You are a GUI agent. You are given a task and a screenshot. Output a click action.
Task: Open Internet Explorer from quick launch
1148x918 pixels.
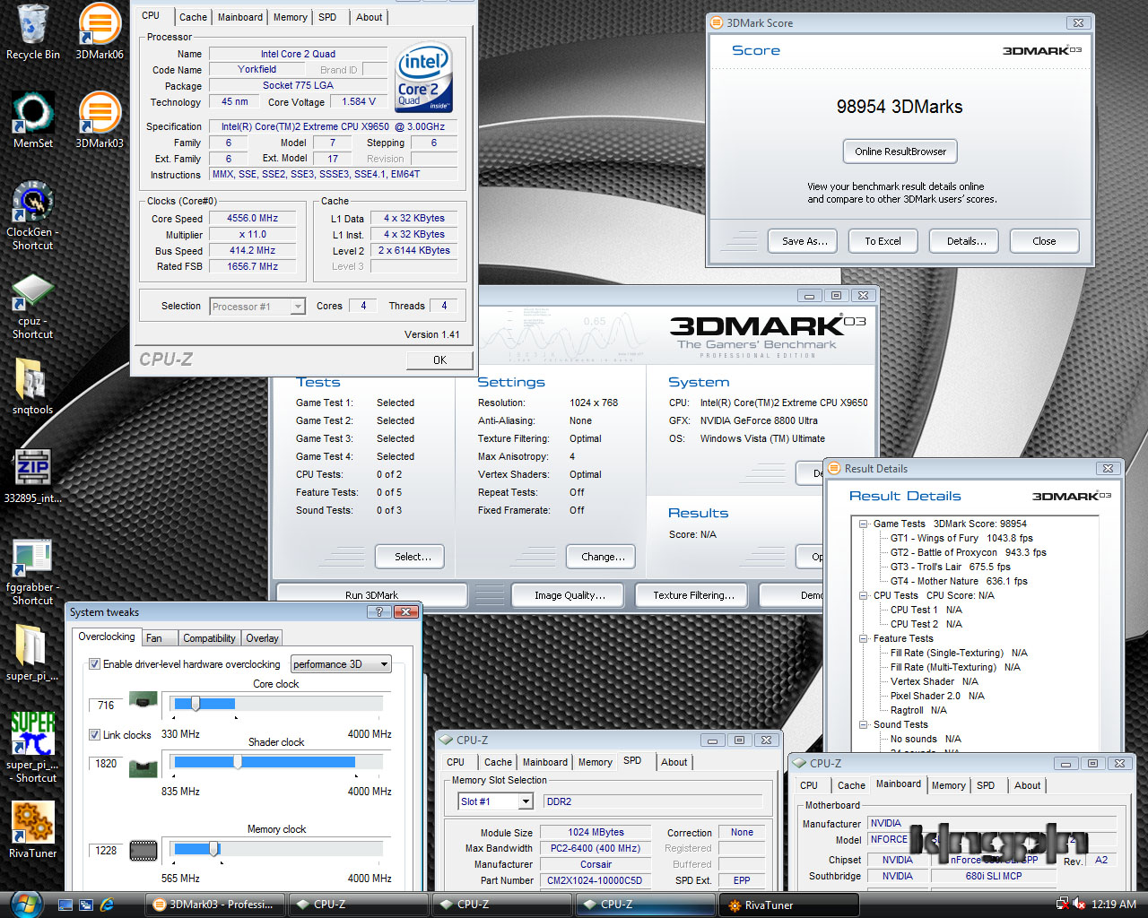[x=107, y=905]
